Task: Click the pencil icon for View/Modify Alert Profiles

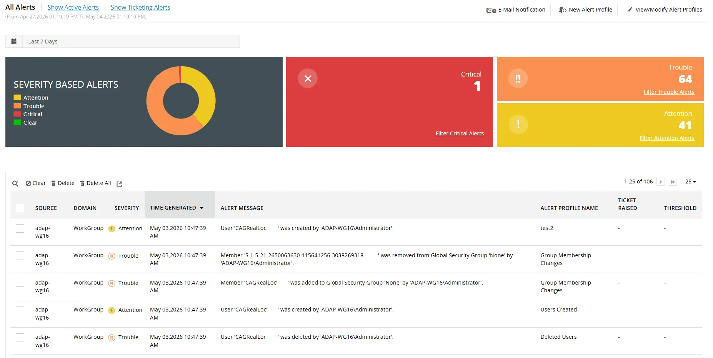Action: 630,10
